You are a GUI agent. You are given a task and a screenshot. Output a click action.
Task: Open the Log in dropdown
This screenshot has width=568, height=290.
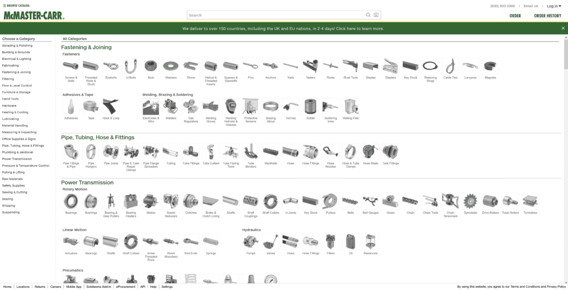[x=554, y=6]
